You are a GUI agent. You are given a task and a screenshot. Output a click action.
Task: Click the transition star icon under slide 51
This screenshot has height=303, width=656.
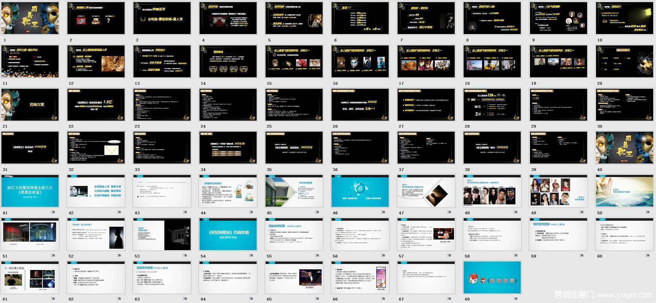coord(53,255)
